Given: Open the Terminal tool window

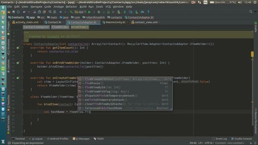Looking at the screenshot, I should pyautogui.click(x=19, y=139).
